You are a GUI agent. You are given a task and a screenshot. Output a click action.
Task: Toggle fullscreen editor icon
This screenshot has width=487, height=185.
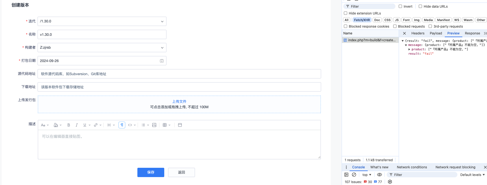180,125
